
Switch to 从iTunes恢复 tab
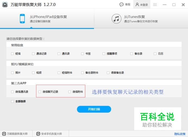[141, 19]
